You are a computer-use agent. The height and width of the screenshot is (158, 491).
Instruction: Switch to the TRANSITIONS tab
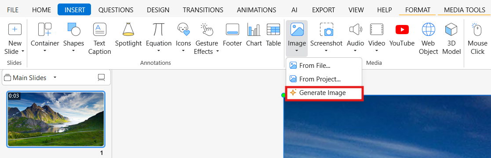(203, 10)
